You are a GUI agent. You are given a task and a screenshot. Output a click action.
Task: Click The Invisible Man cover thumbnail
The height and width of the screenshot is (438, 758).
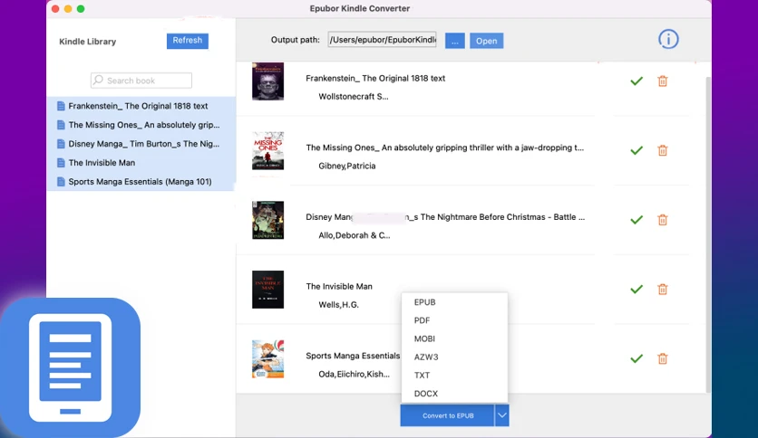click(x=267, y=290)
